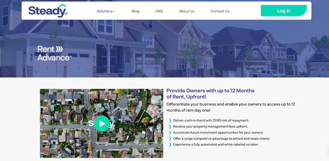Screen dimensions: 329x161
Task: Open the About Us page
Action: click(187, 11)
